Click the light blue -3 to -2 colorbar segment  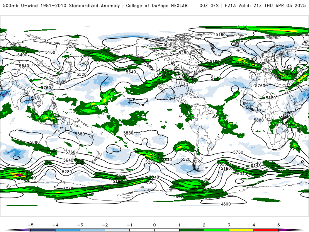pos(92,230)
